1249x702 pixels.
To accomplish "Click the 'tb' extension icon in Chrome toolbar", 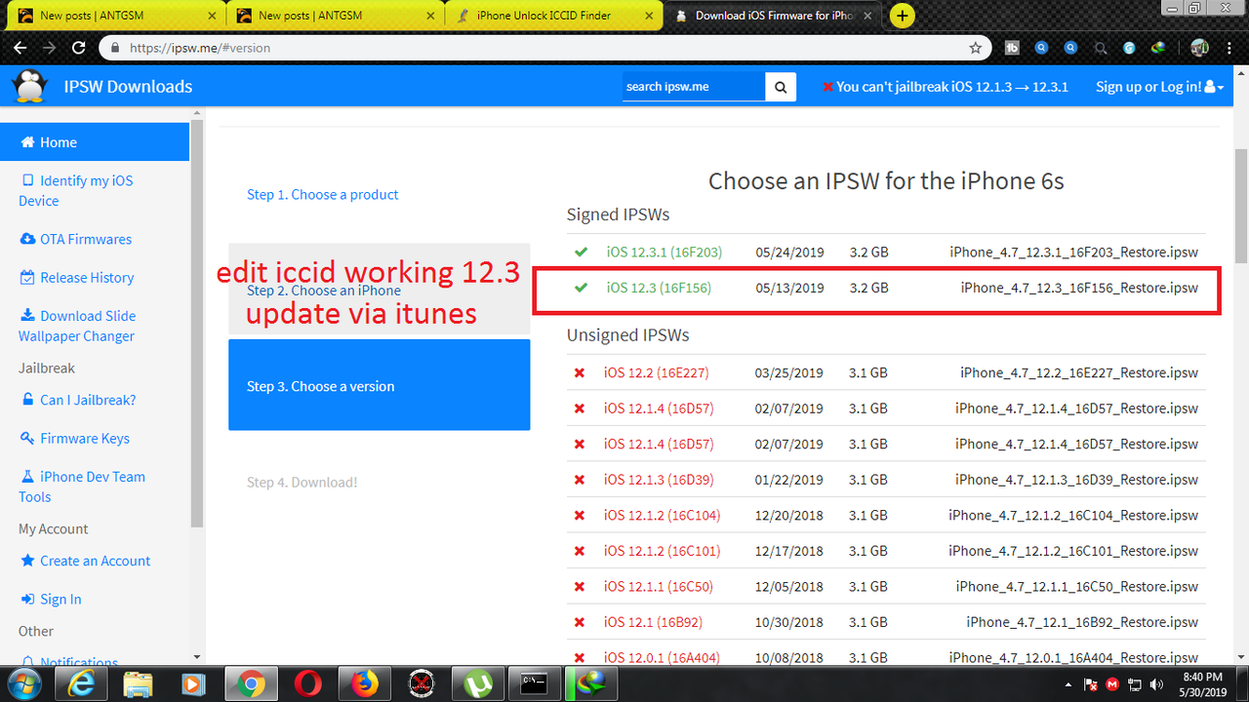I will (x=1012, y=47).
